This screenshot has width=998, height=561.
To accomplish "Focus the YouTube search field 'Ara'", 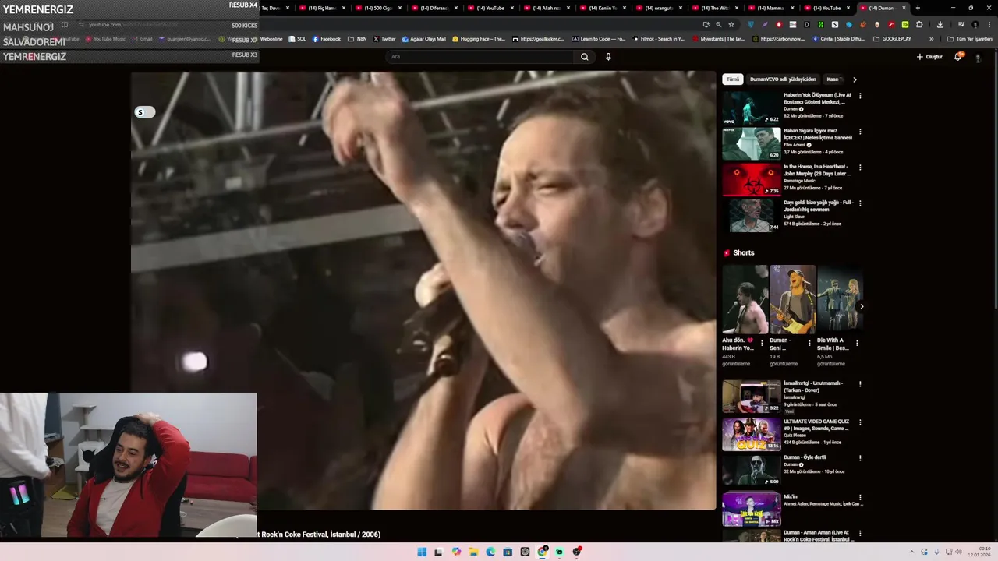I will click(x=480, y=56).
